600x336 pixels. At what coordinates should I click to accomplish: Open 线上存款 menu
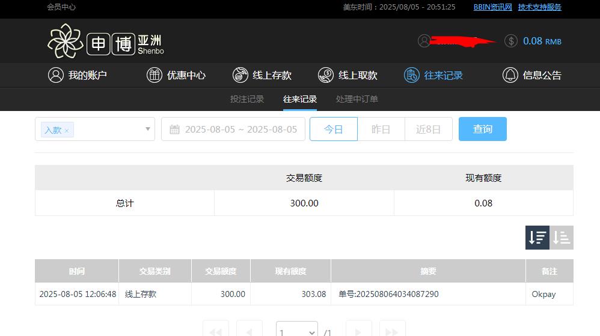(x=262, y=75)
